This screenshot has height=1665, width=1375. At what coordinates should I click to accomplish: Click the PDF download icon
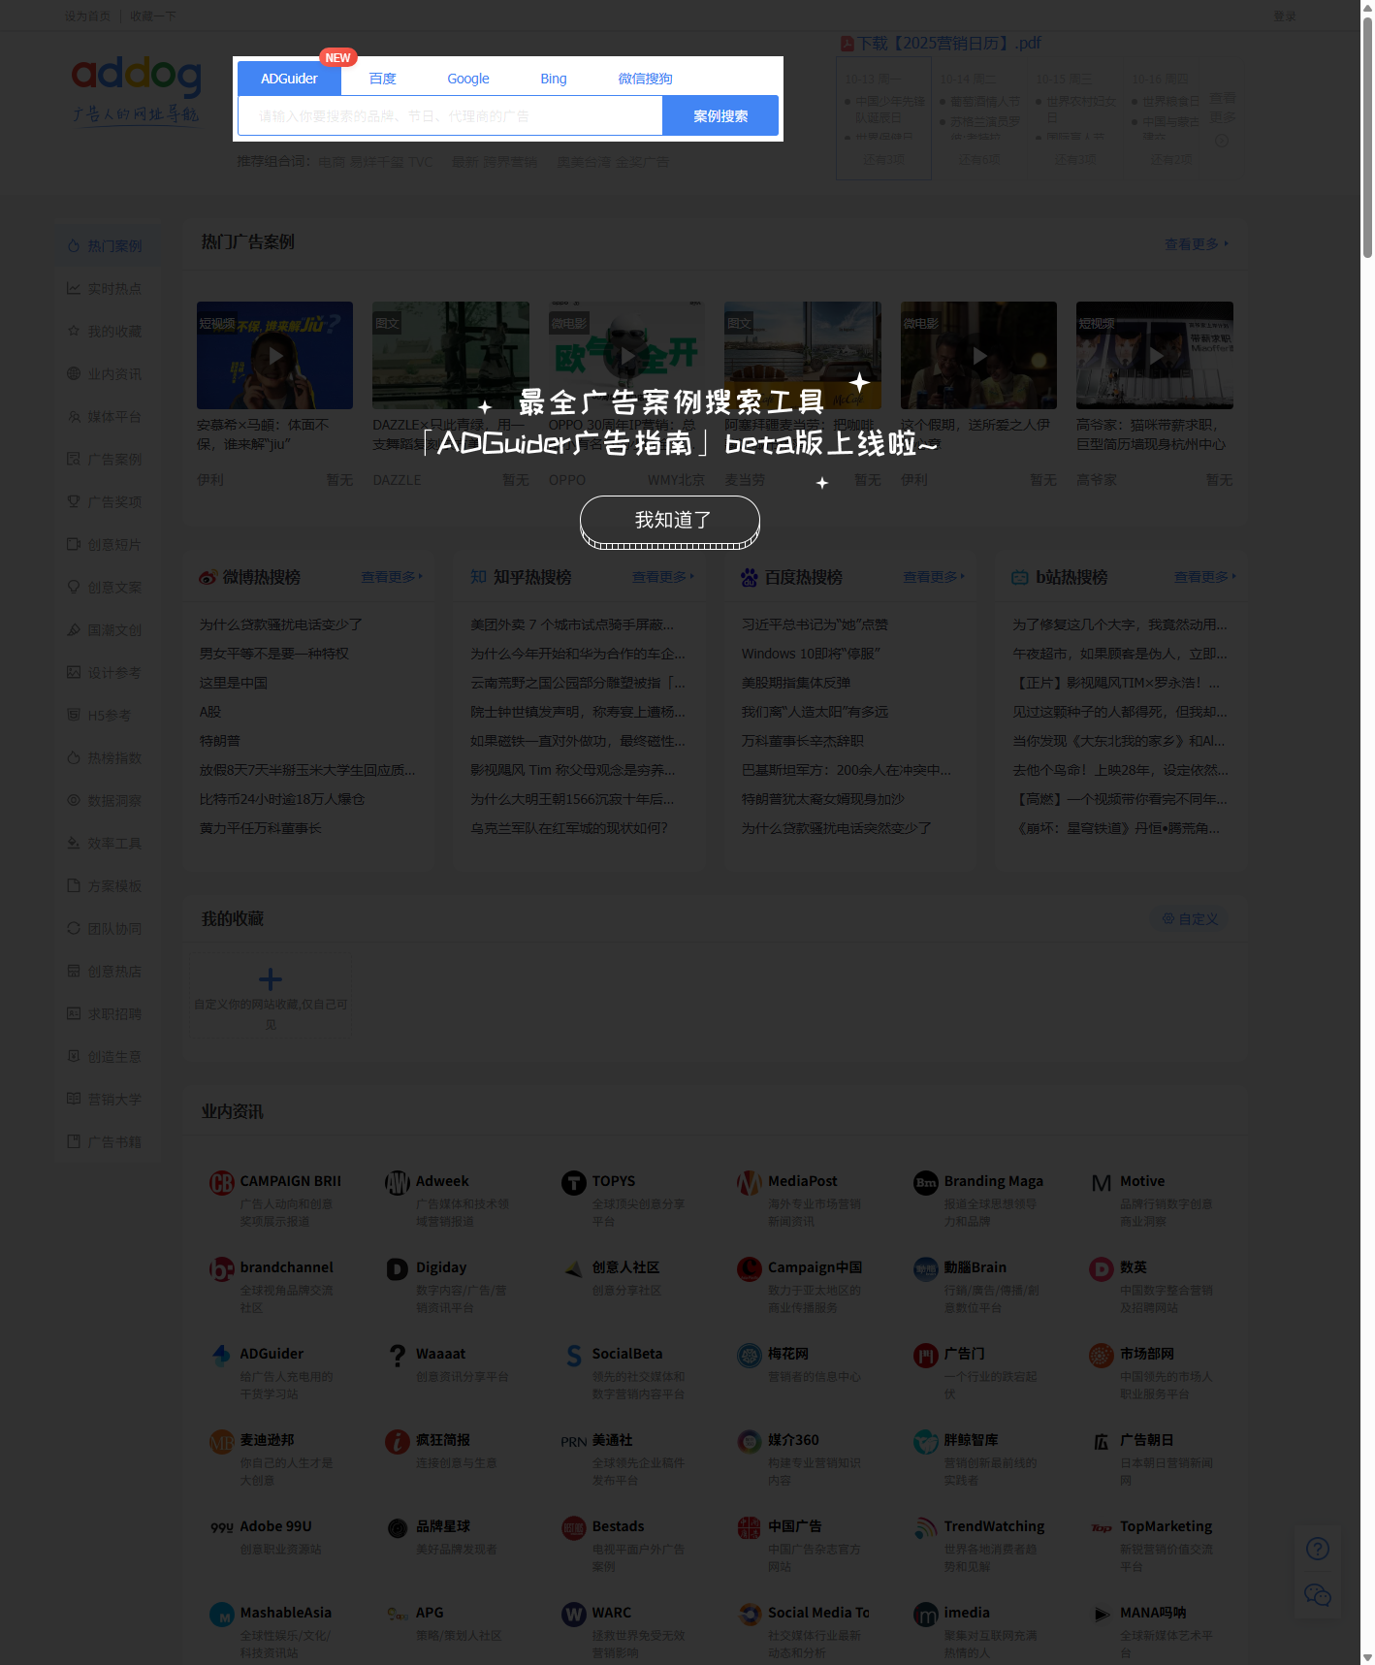pyautogui.click(x=847, y=44)
